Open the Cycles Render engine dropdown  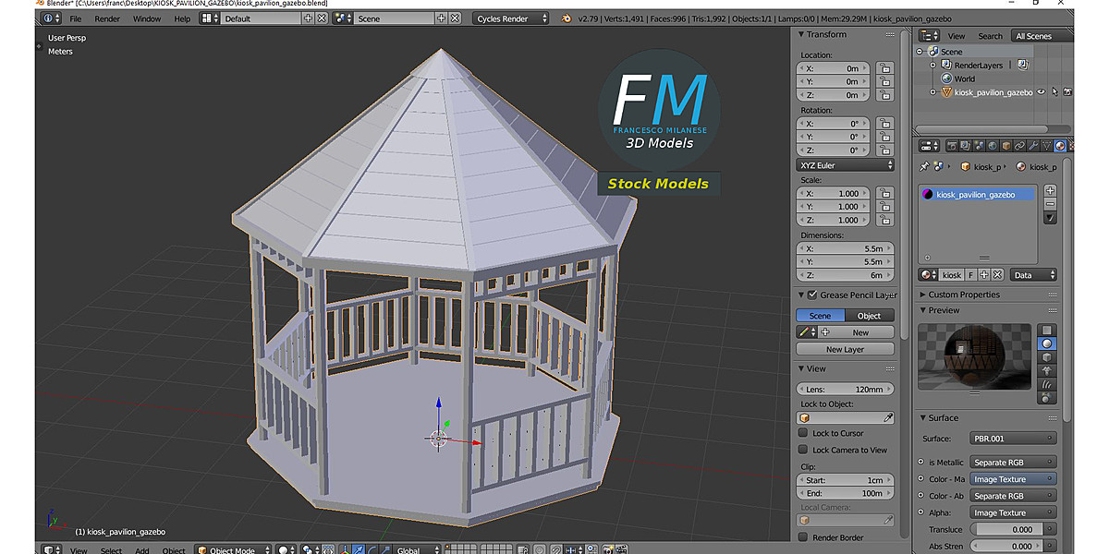click(511, 18)
